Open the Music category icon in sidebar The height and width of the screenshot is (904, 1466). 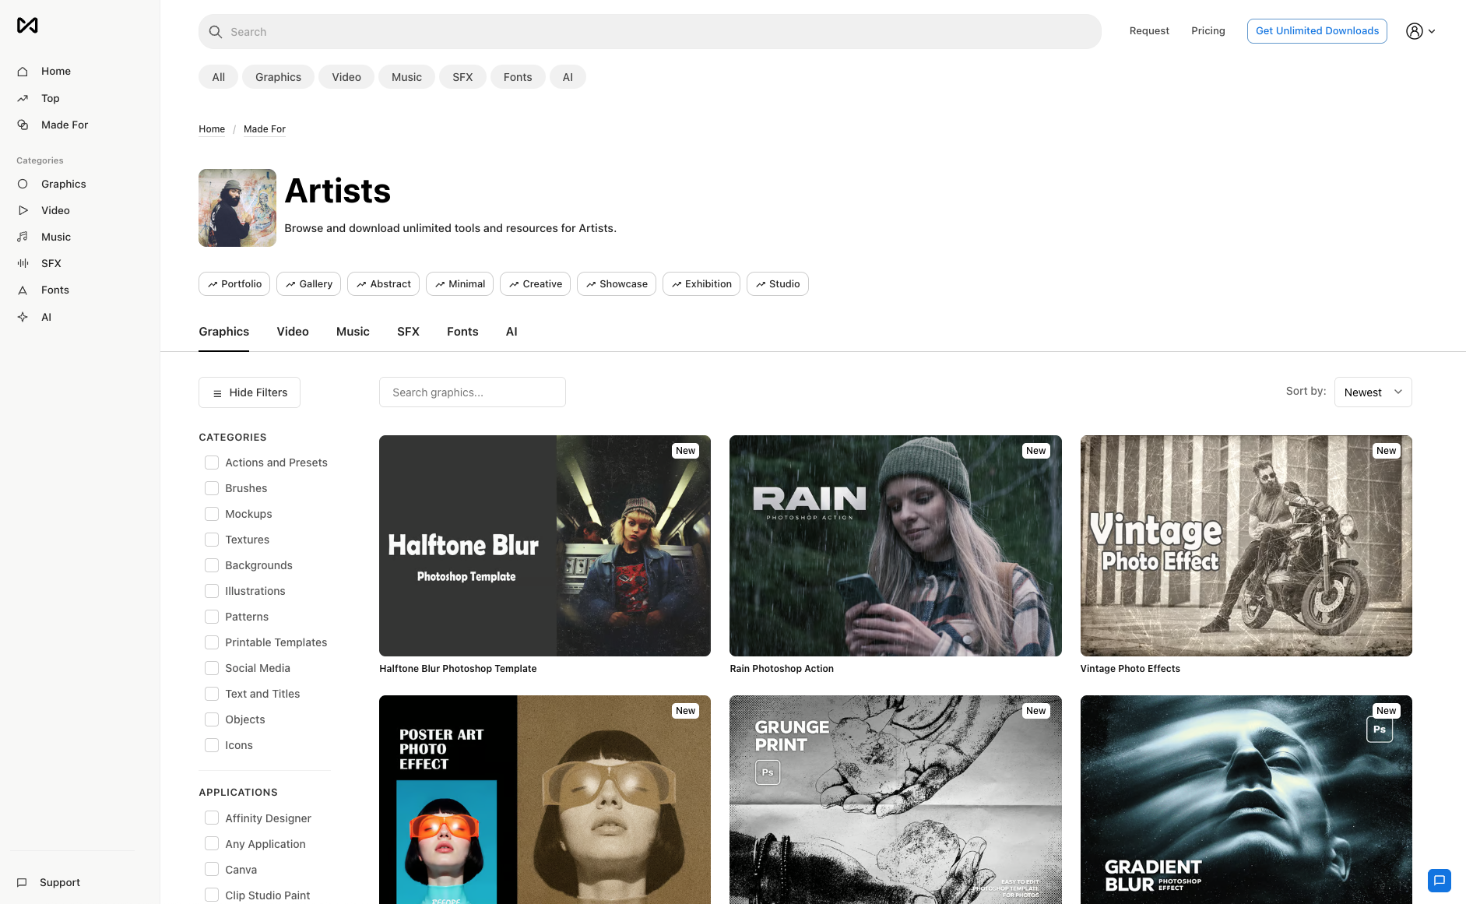pos(23,237)
